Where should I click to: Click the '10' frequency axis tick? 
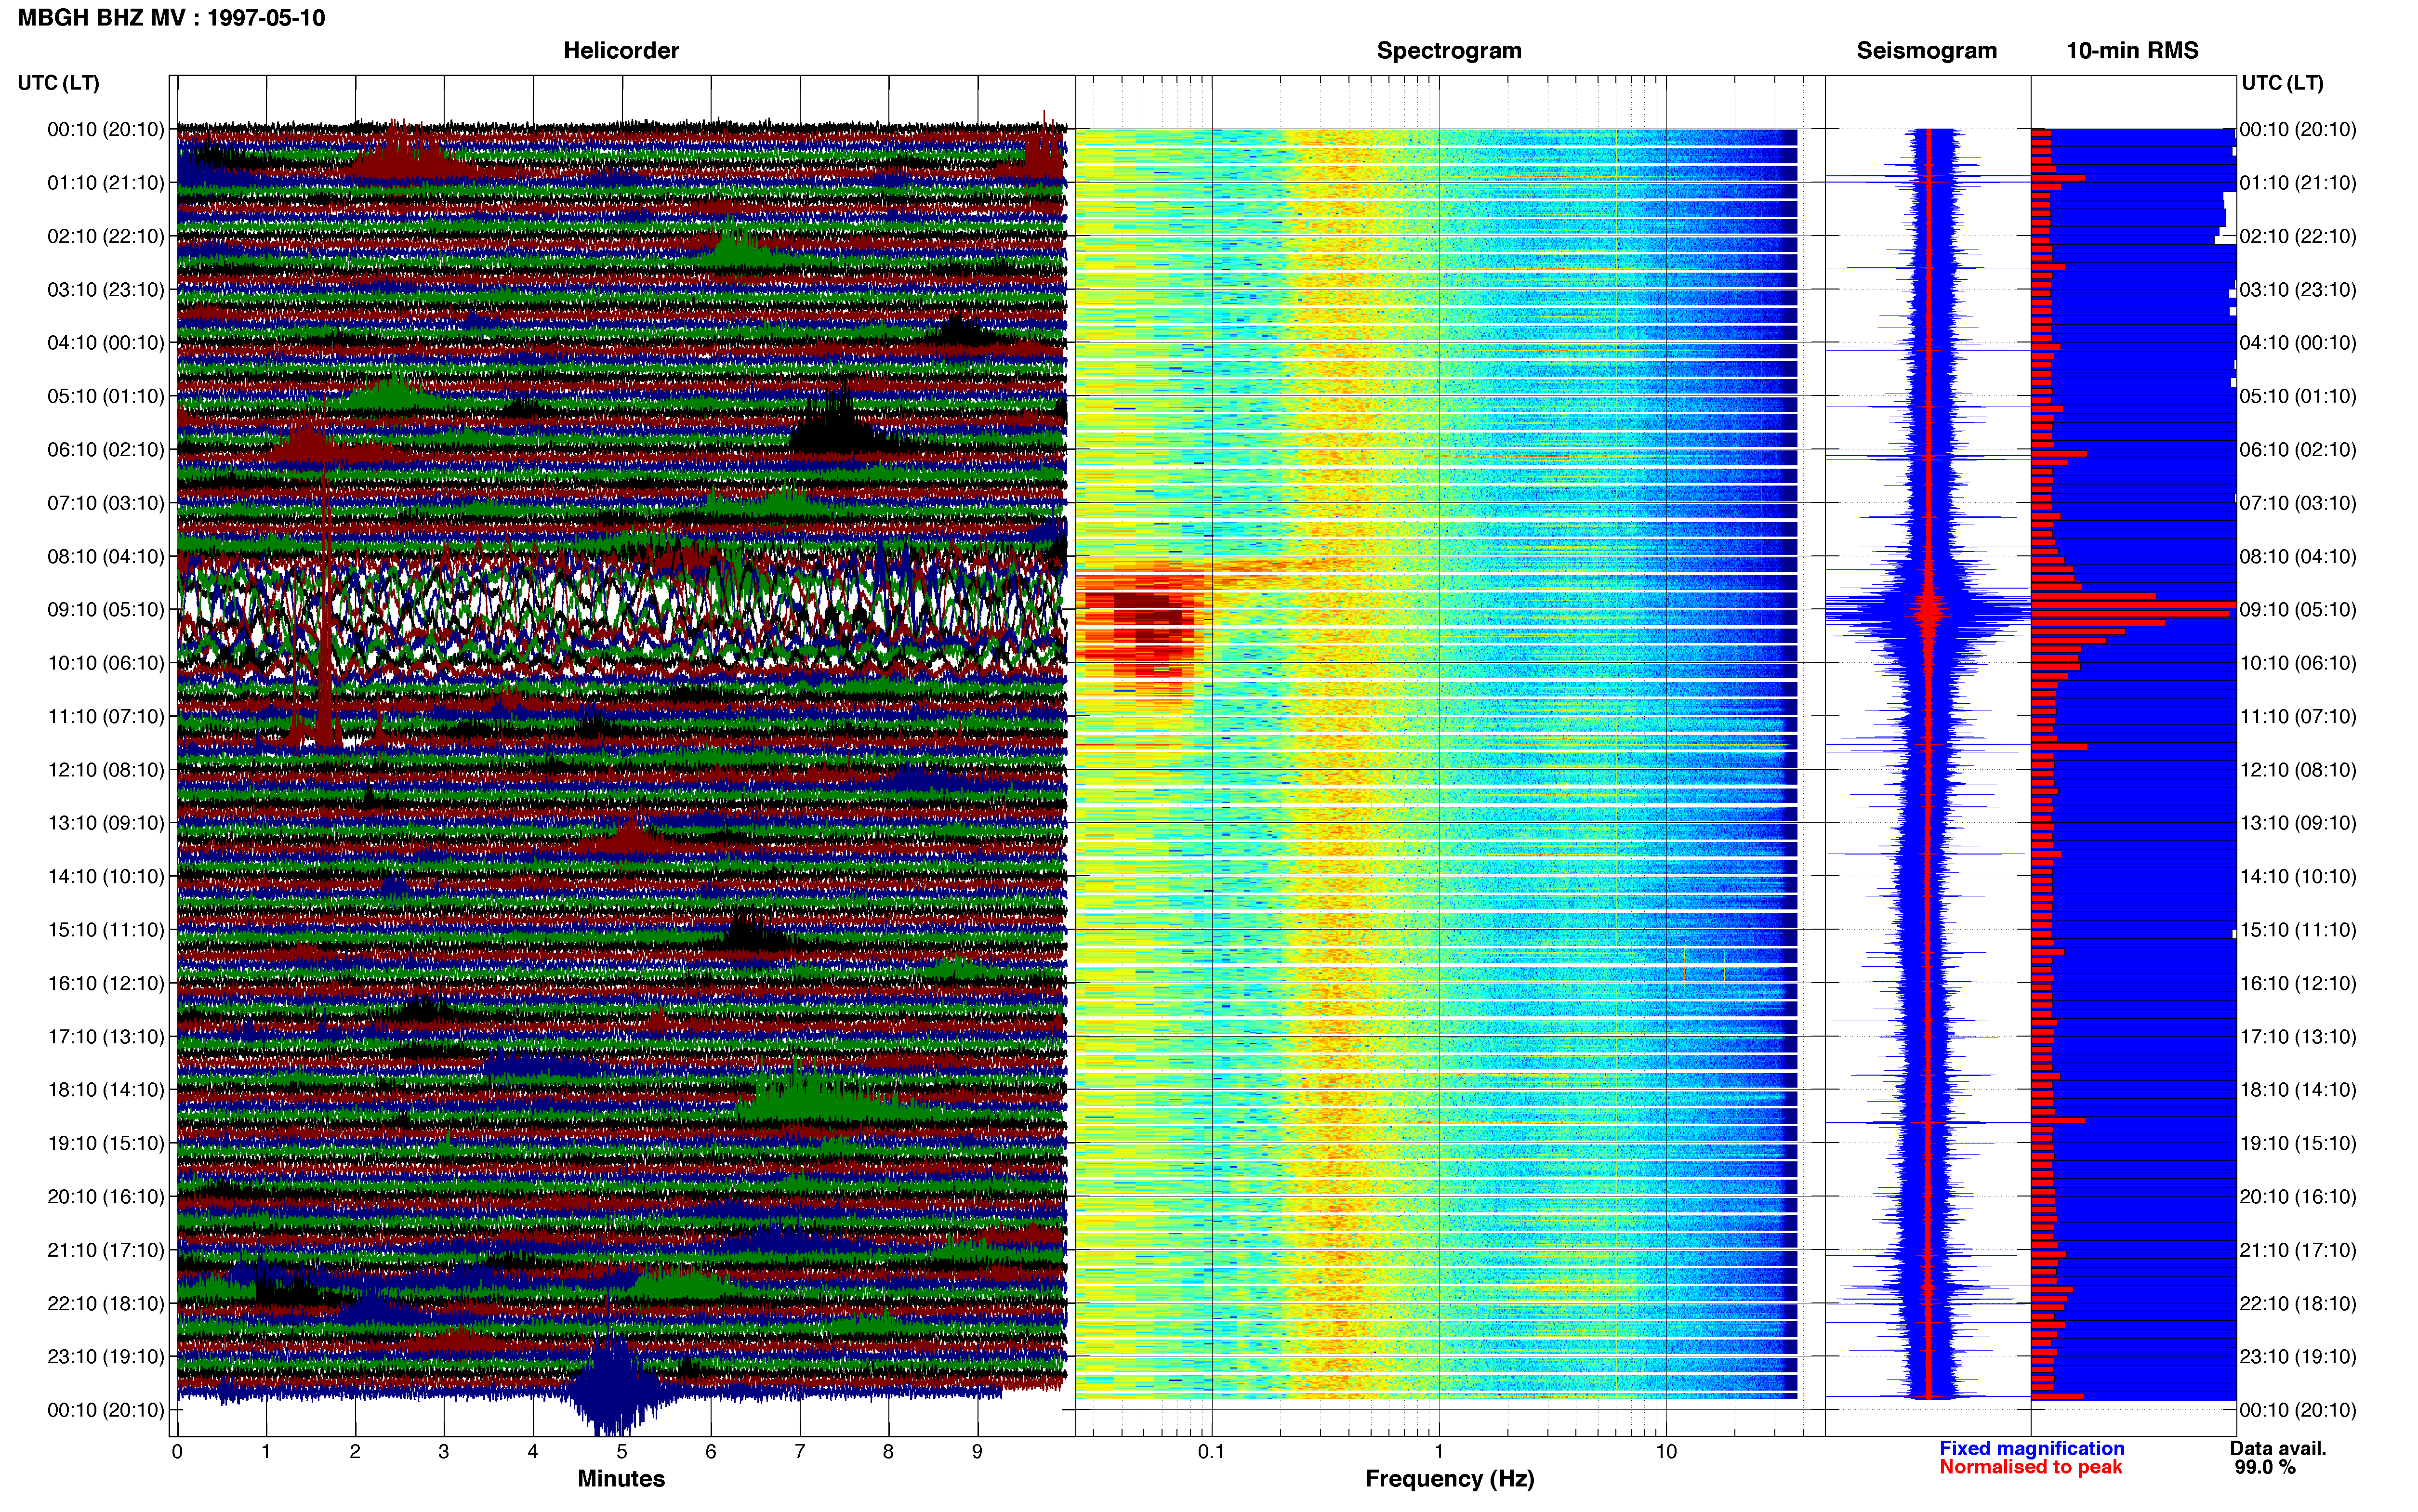(x=1666, y=1452)
